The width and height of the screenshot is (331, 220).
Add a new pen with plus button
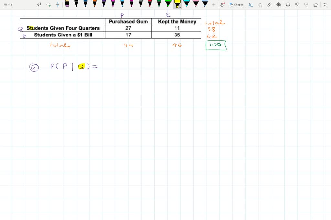coord(214,5)
